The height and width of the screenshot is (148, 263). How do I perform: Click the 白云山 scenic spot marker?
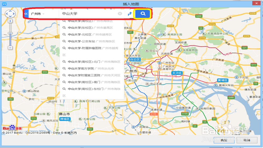tap(147, 51)
